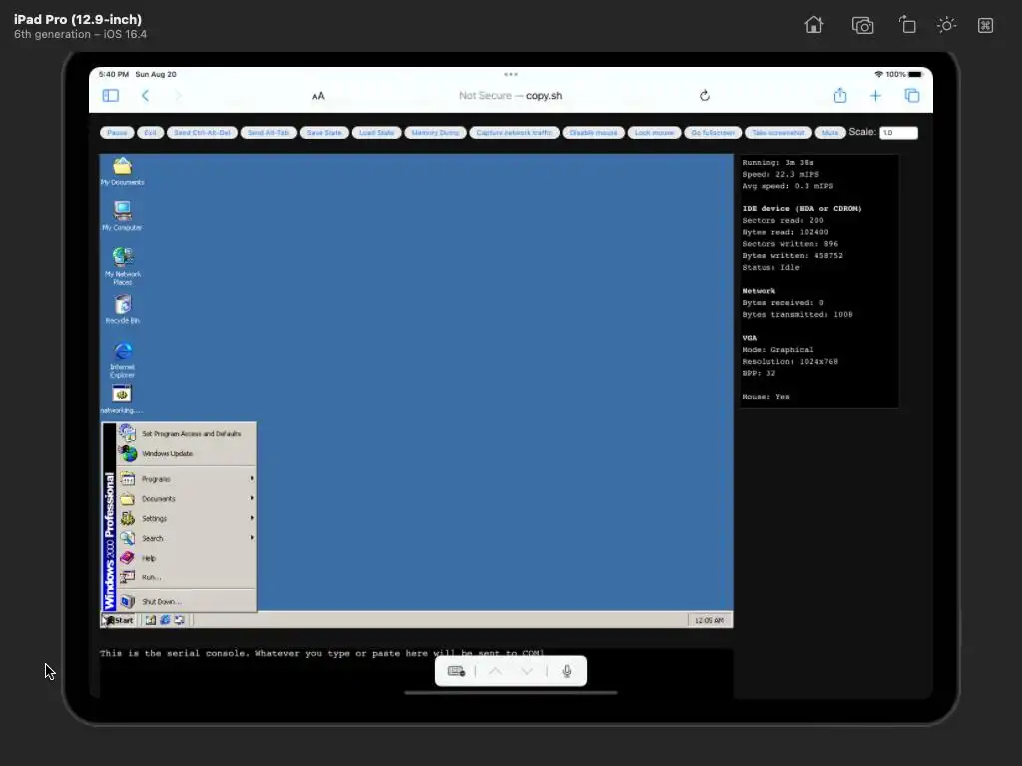Image resolution: width=1022 pixels, height=766 pixels.
Task: Open the Documents submenu
Action: [187, 499]
